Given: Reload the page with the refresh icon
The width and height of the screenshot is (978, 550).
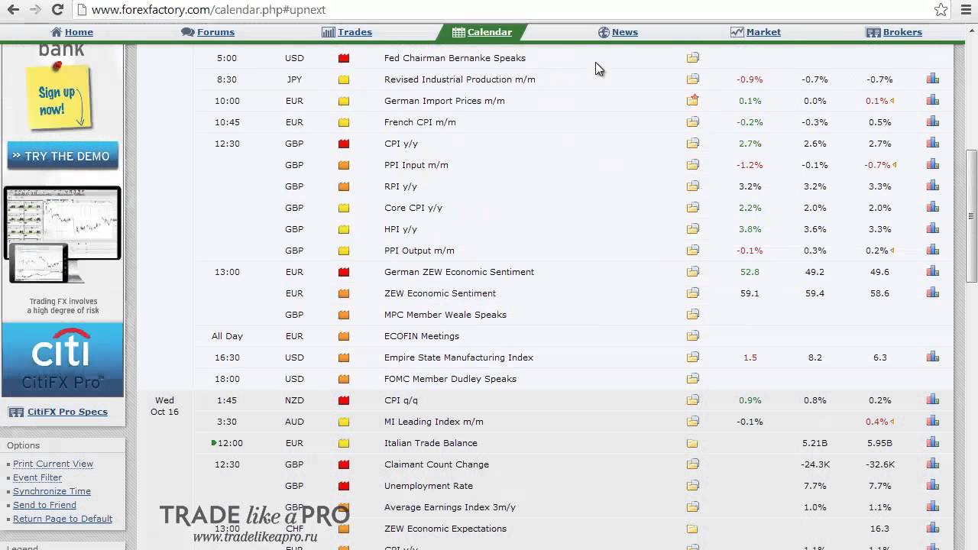Looking at the screenshot, I should tap(57, 9).
